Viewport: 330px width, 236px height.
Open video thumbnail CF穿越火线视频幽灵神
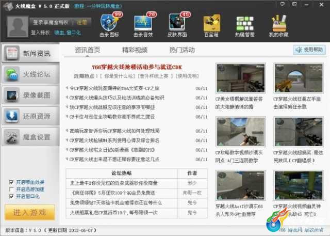(x=299, y=185)
